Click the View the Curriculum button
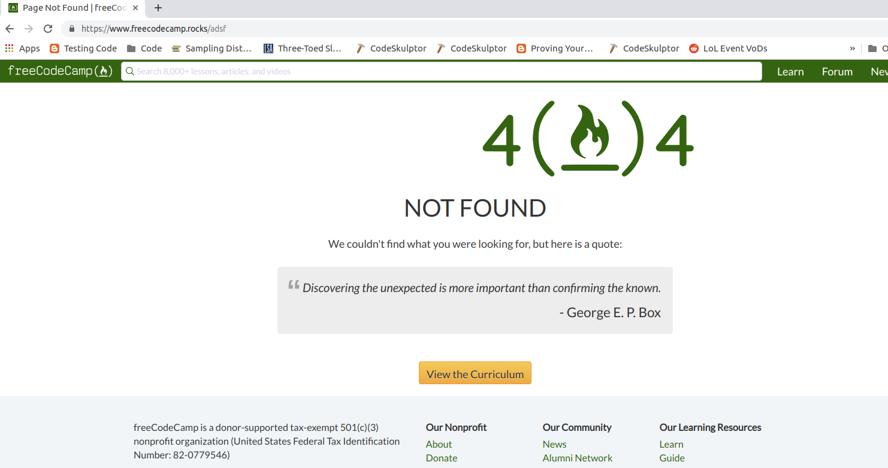888x468 pixels. click(x=475, y=373)
